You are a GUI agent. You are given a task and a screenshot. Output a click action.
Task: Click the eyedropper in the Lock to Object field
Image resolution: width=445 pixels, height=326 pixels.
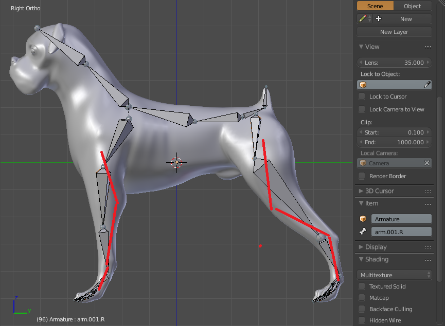click(426, 84)
